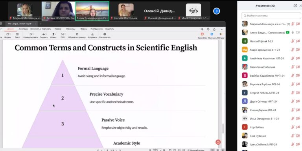This screenshot has width=302, height=151.
Task: Select the Исправить tool
Action: (x=92, y=36)
